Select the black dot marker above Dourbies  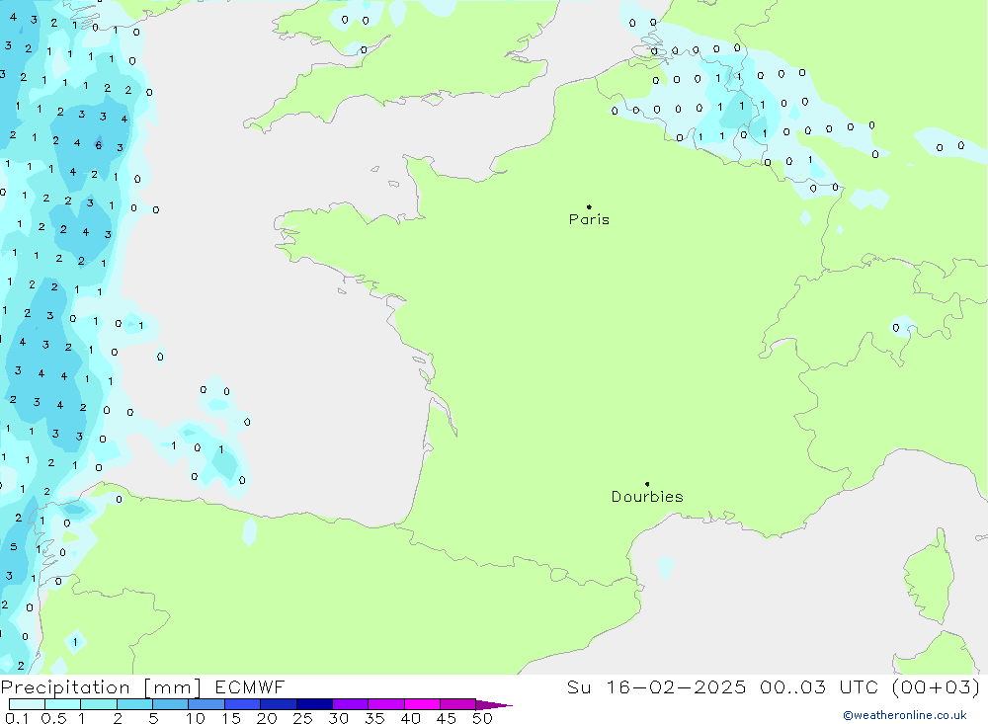click(647, 484)
